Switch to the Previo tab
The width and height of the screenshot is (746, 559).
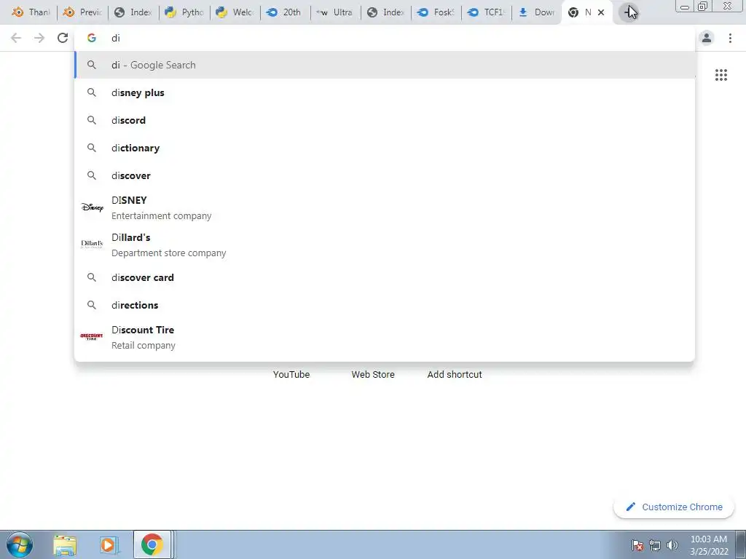click(82, 12)
